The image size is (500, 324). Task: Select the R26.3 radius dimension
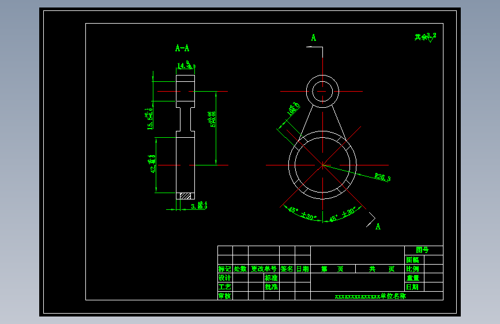(382, 178)
